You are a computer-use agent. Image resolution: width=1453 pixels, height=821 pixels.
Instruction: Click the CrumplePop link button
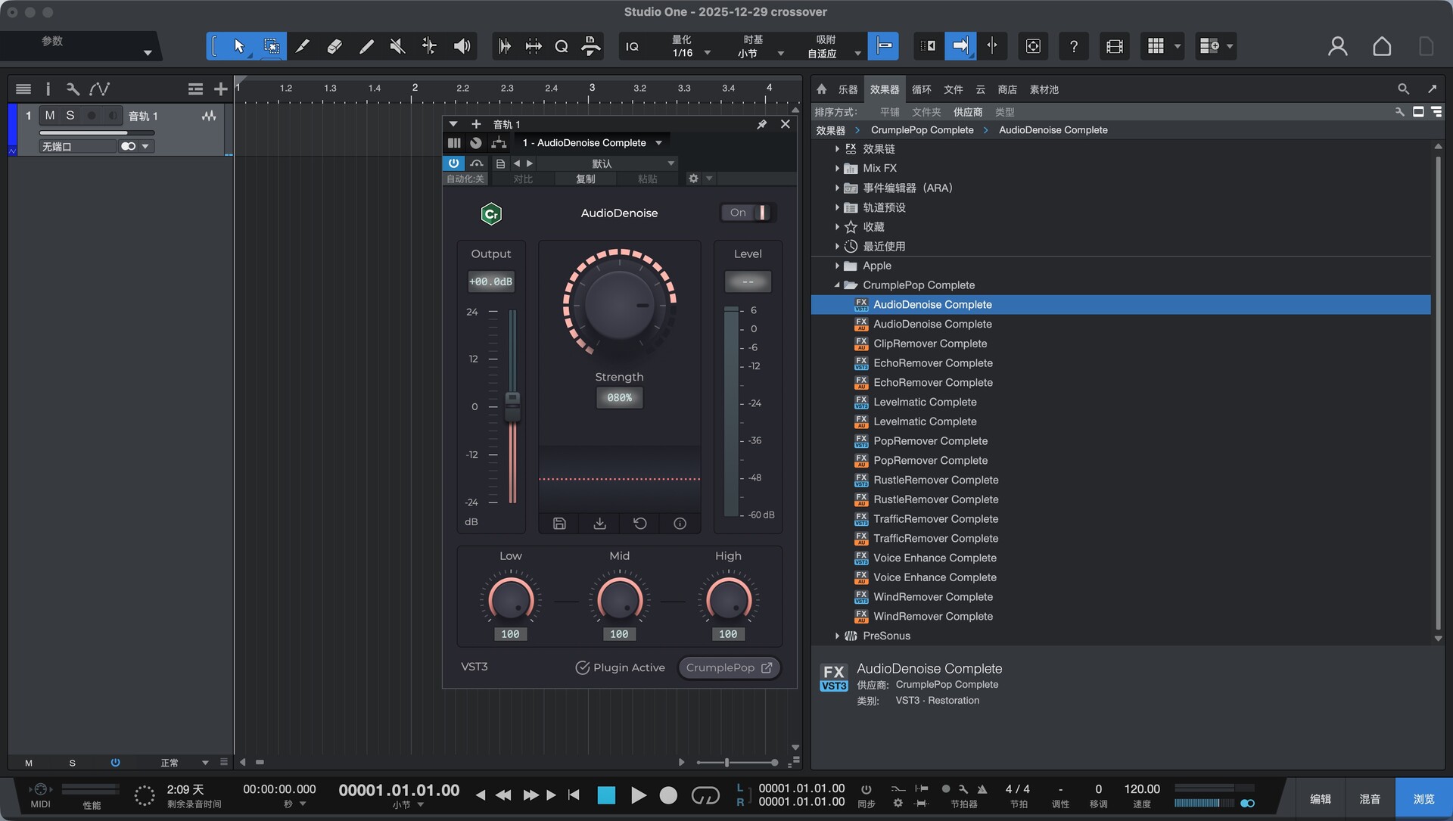pos(728,667)
